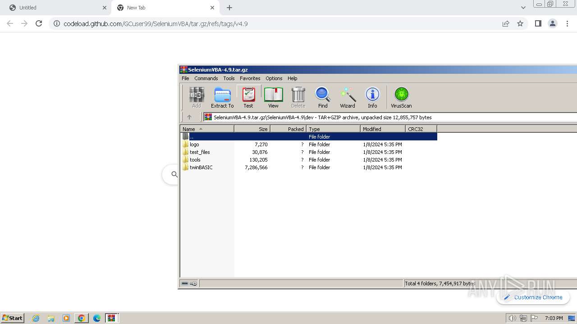This screenshot has height=324, width=577.
Task: Bookmark this page with the star icon
Action: [520, 23]
